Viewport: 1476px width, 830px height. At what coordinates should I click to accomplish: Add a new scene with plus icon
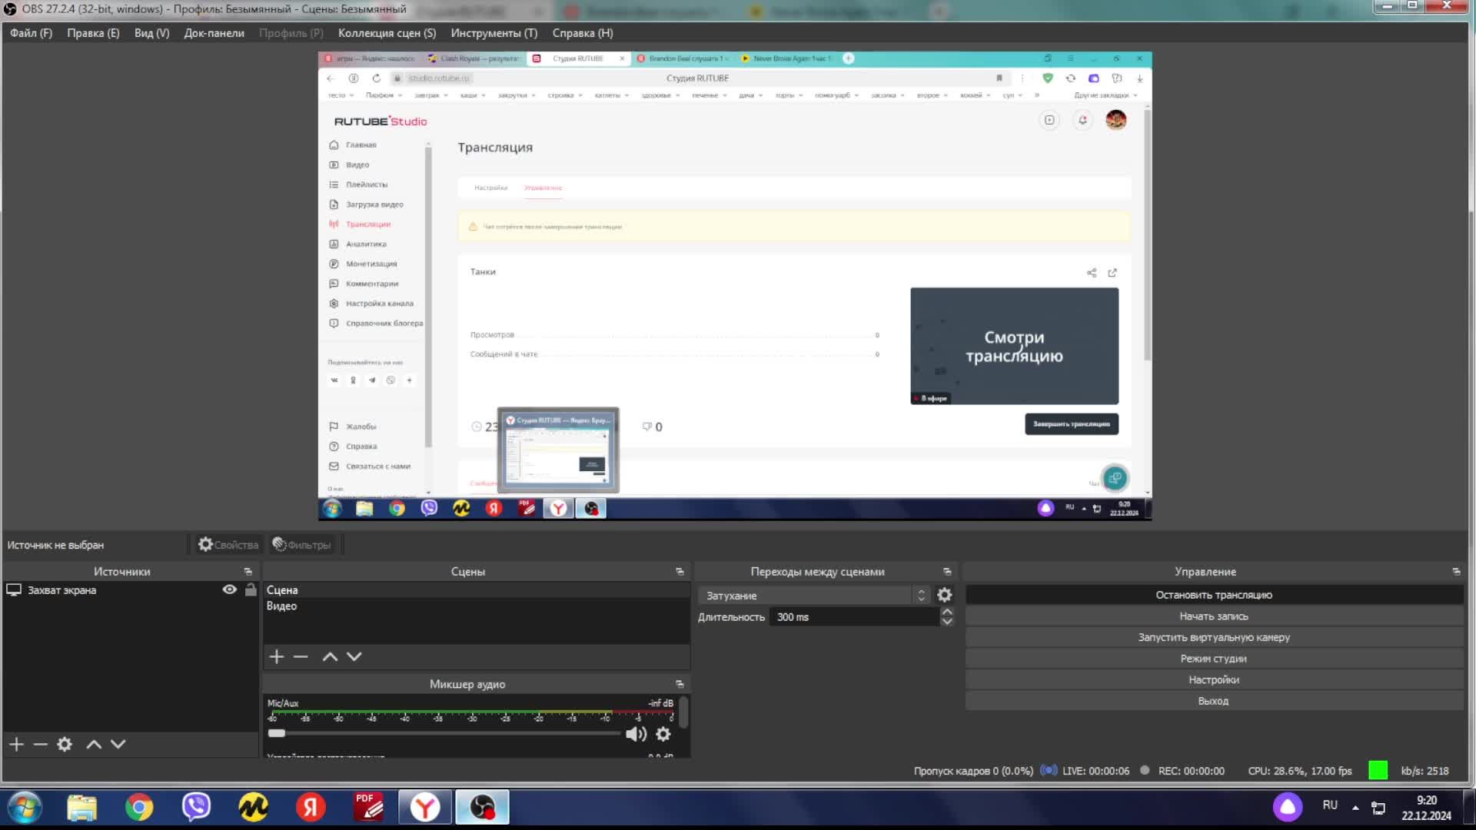[x=277, y=656]
